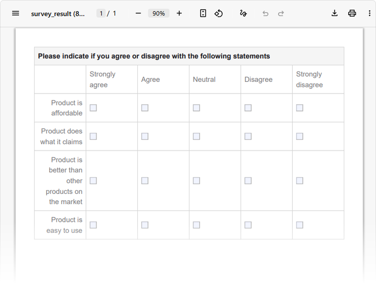
Task: Check Agree for better than other products
Action: [145, 181]
